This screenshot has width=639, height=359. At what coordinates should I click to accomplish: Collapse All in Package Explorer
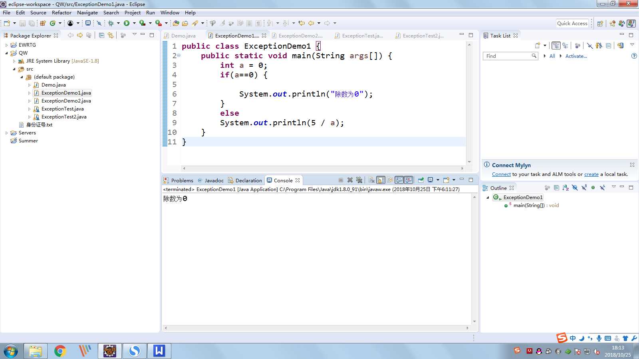(101, 35)
